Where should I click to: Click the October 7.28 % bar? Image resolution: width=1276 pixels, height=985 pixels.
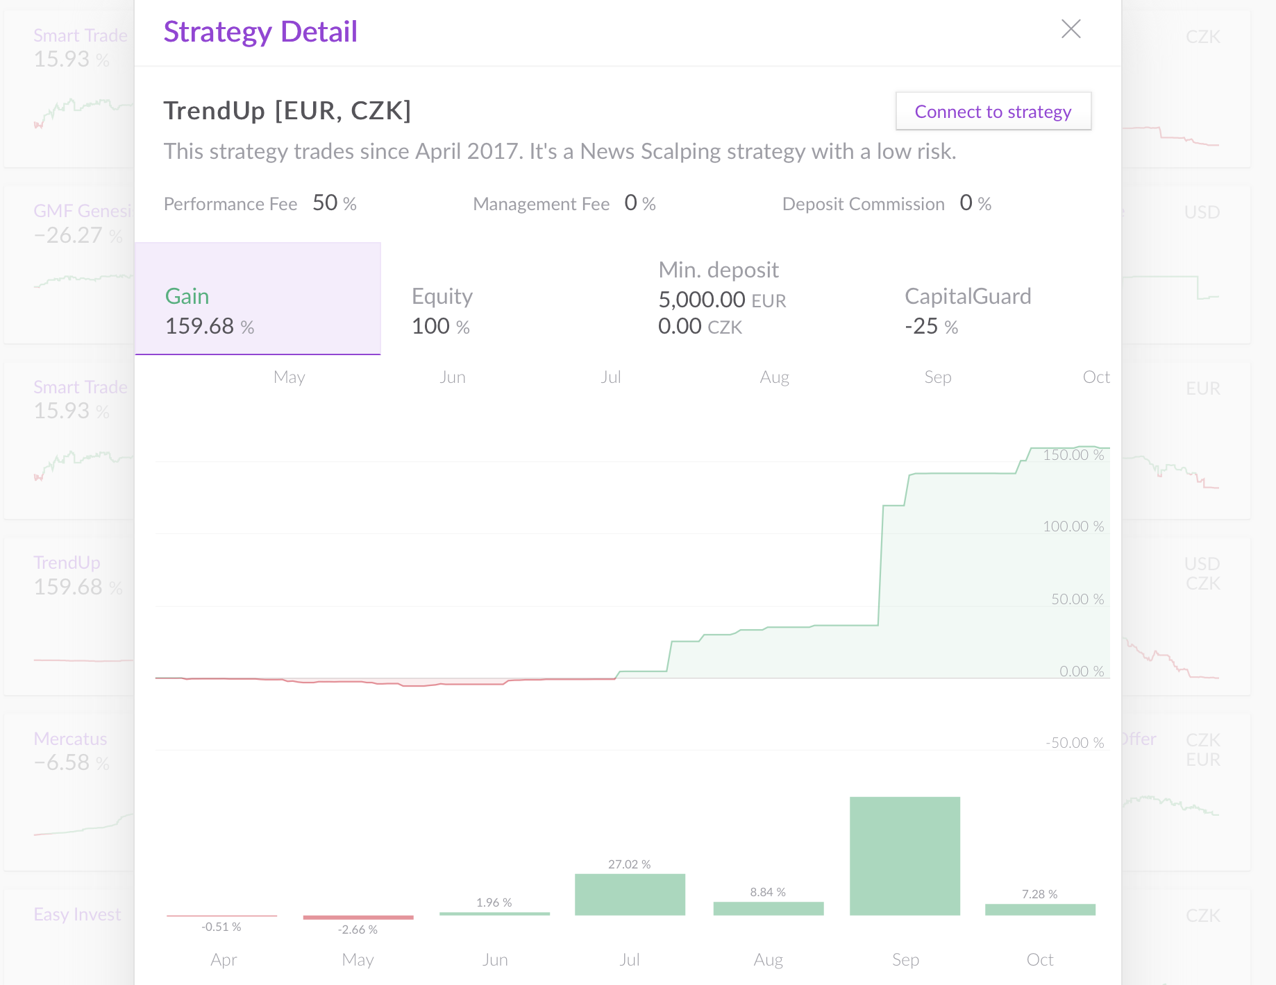pyautogui.click(x=1040, y=909)
